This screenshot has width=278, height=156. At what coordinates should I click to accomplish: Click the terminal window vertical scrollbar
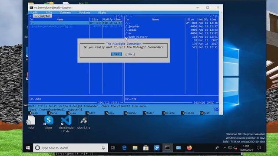pyautogui.click(x=221, y=62)
